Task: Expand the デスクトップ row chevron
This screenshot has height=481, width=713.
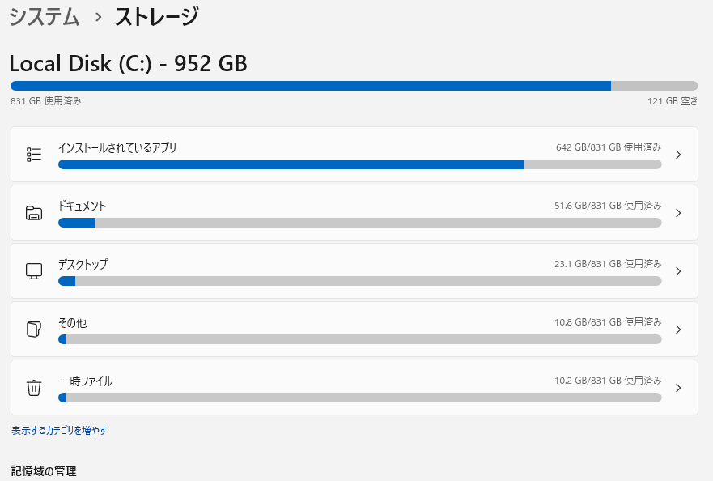Action: pos(678,271)
